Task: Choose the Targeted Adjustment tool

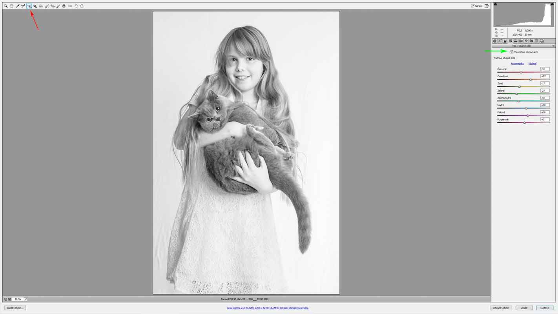Action: pyautogui.click(x=29, y=6)
